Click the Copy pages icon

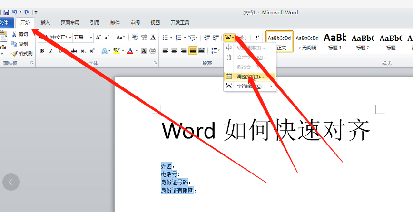[x=14, y=44]
